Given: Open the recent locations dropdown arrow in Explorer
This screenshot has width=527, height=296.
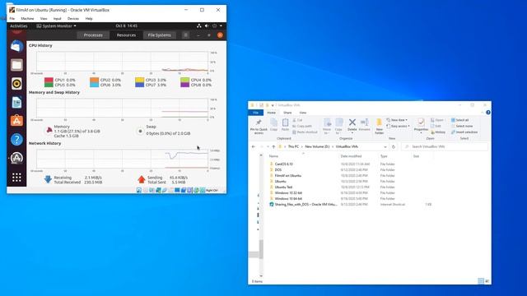Looking at the screenshot, I should pos(268,146).
